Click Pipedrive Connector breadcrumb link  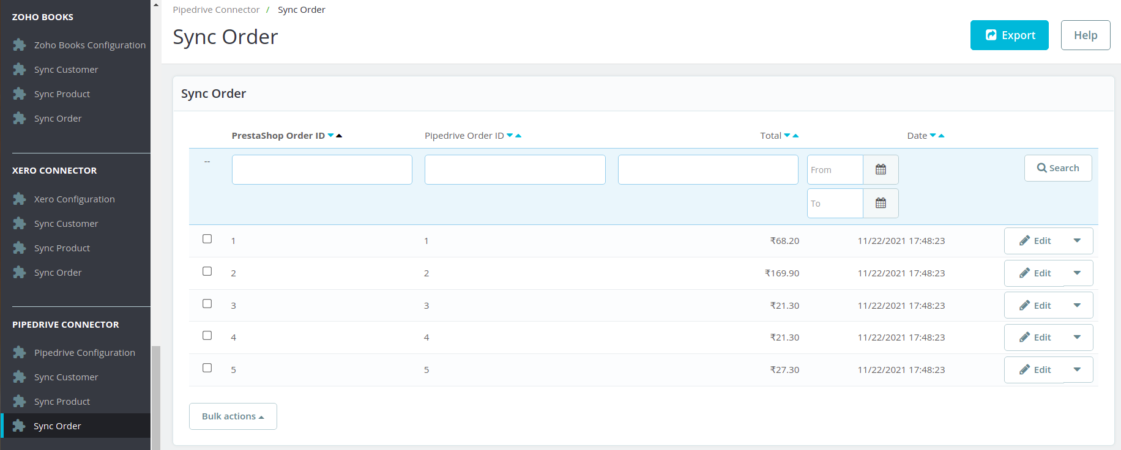coord(216,10)
